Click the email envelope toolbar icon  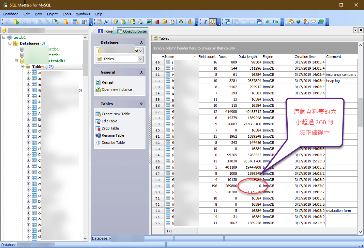coord(313,22)
